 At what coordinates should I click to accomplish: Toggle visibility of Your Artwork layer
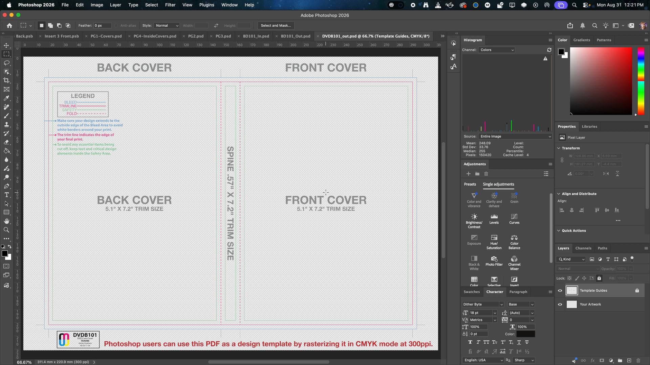point(560,305)
